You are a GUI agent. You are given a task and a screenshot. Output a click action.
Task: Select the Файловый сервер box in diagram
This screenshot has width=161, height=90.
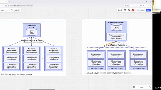pyautogui.click(x=32, y=30)
